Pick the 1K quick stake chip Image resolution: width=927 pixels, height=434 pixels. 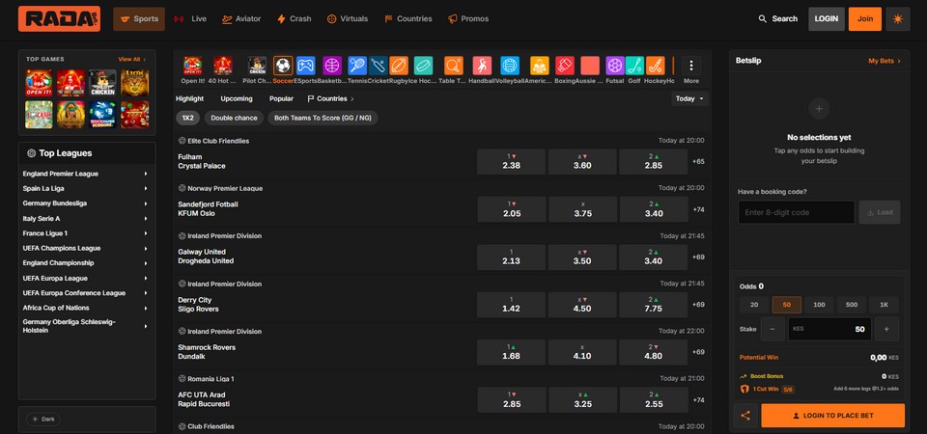point(885,305)
